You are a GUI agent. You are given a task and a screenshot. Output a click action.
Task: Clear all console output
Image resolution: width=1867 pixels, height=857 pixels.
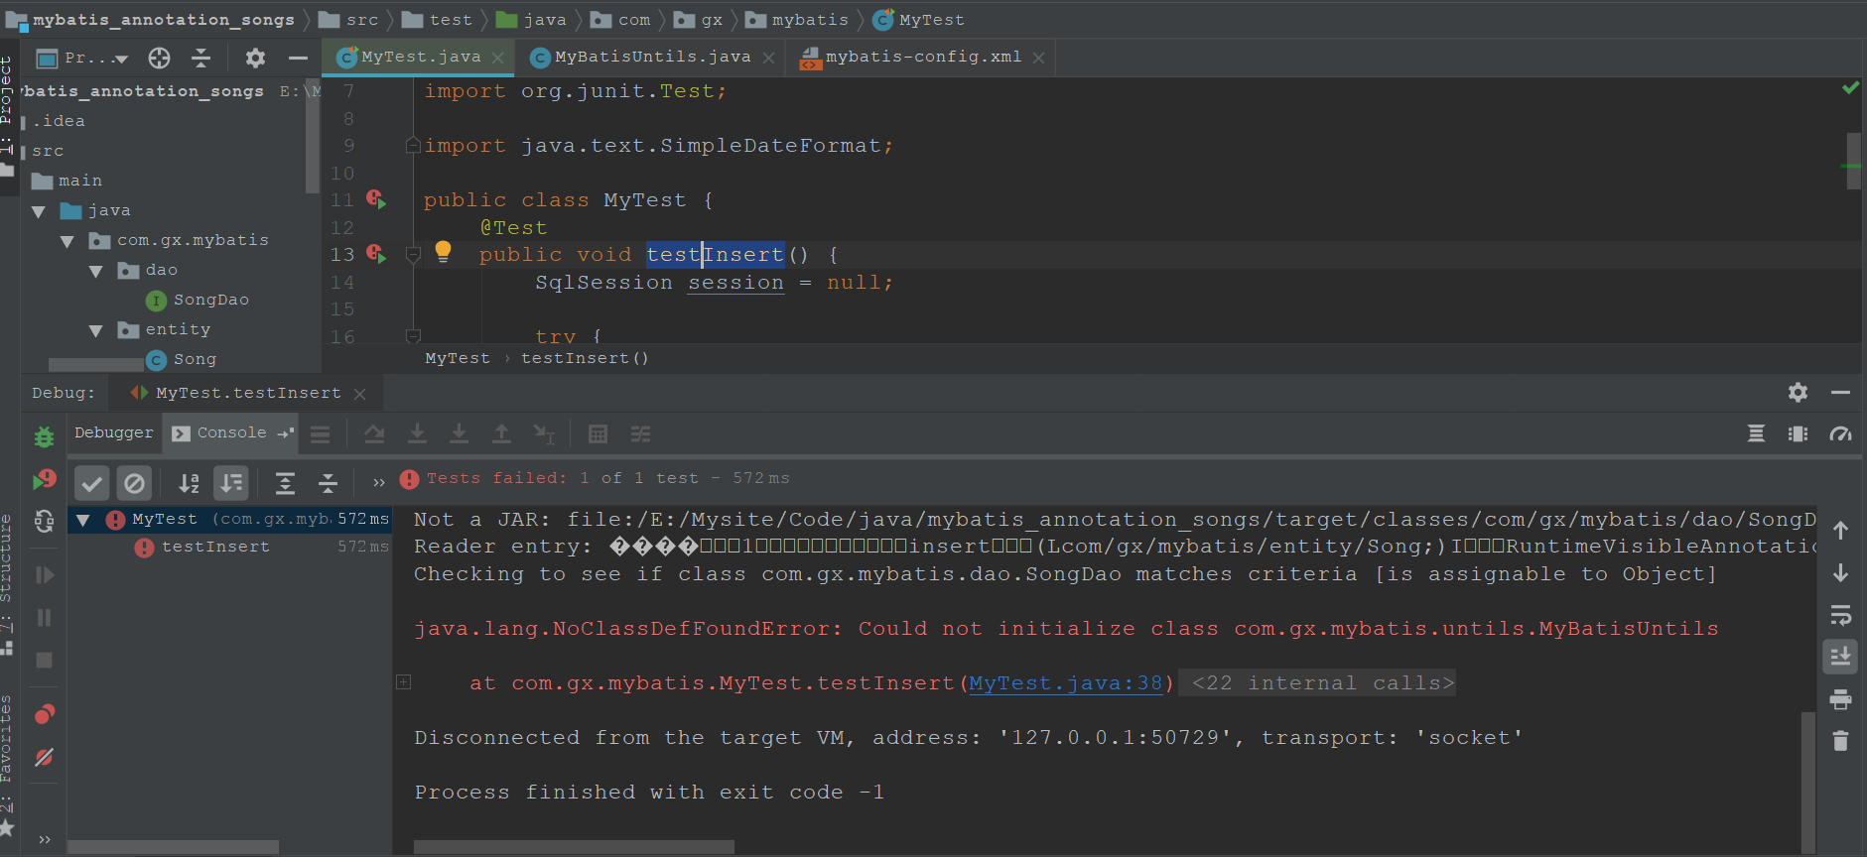coord(1840,741)
